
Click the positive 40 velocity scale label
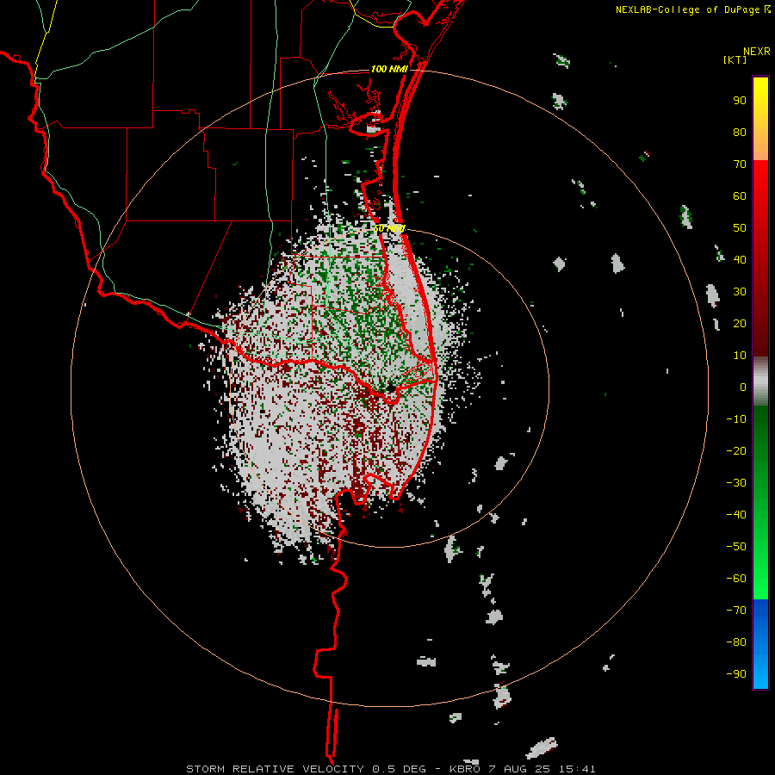[x=740, y=260]
